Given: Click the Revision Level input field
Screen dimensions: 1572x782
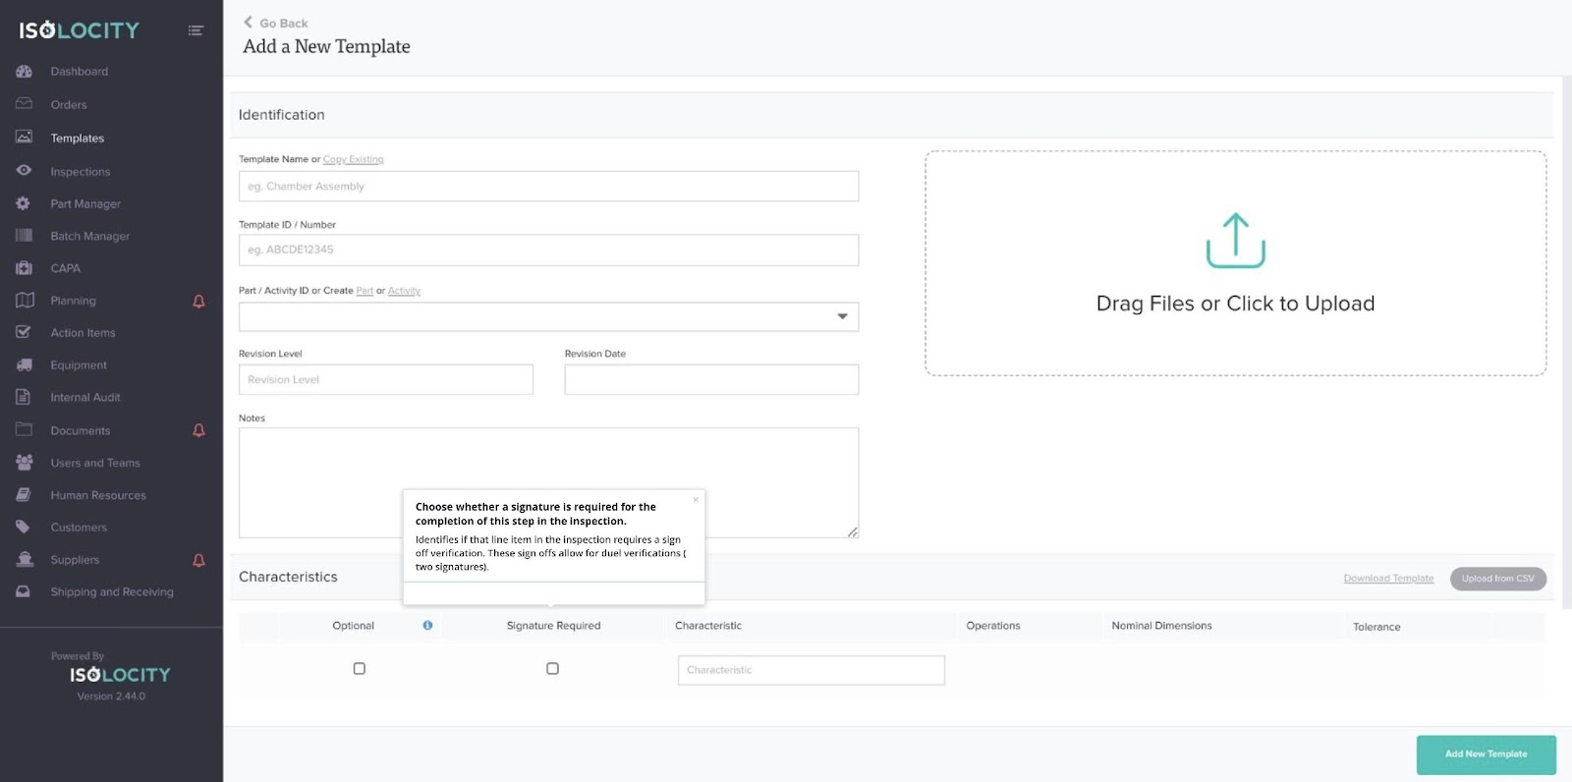Looking at the screenshot, I should pyautogui.click(x=385, y=380).
